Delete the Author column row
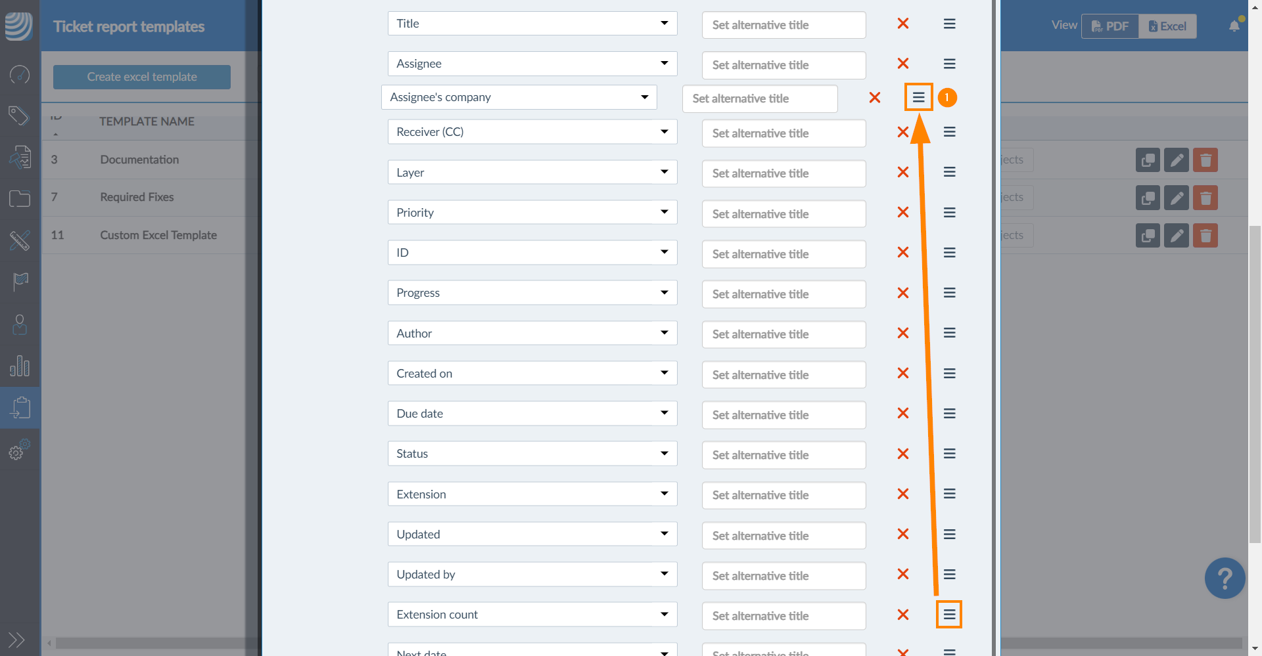 pos(903,333)
